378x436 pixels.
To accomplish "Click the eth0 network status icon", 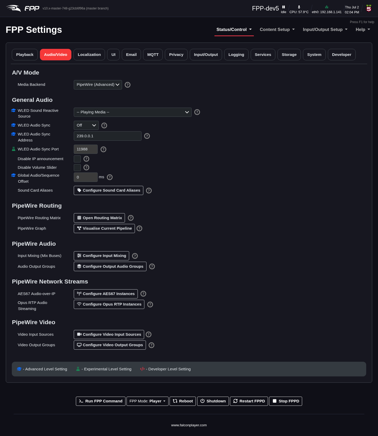I will pyautogui.click(x=327, y=7).
